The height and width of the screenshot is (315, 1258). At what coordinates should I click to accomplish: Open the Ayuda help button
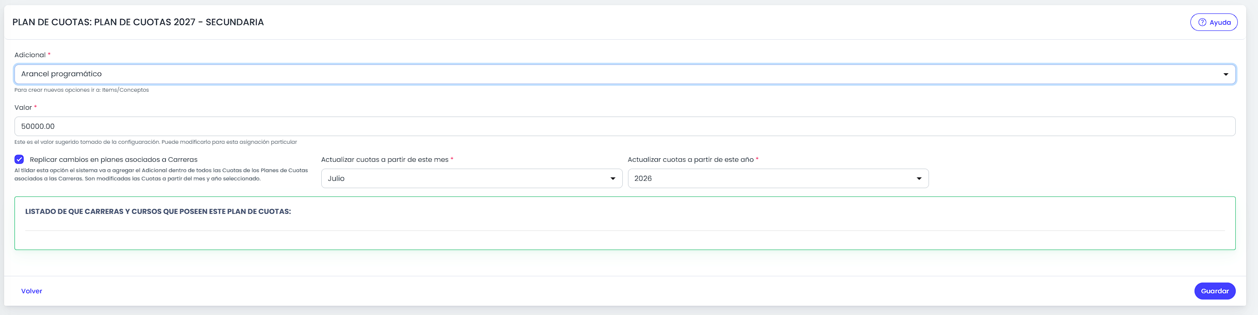point(1214,22)
